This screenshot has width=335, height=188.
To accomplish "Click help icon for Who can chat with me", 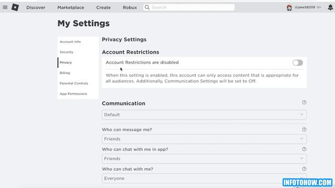I will tap(304, 169).
